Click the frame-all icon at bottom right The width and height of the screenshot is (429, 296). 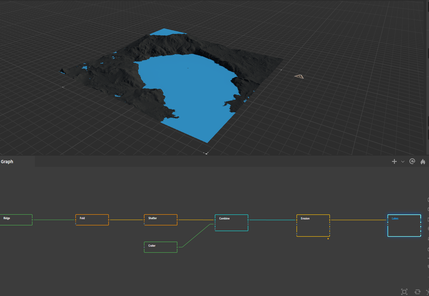point(404,292)
